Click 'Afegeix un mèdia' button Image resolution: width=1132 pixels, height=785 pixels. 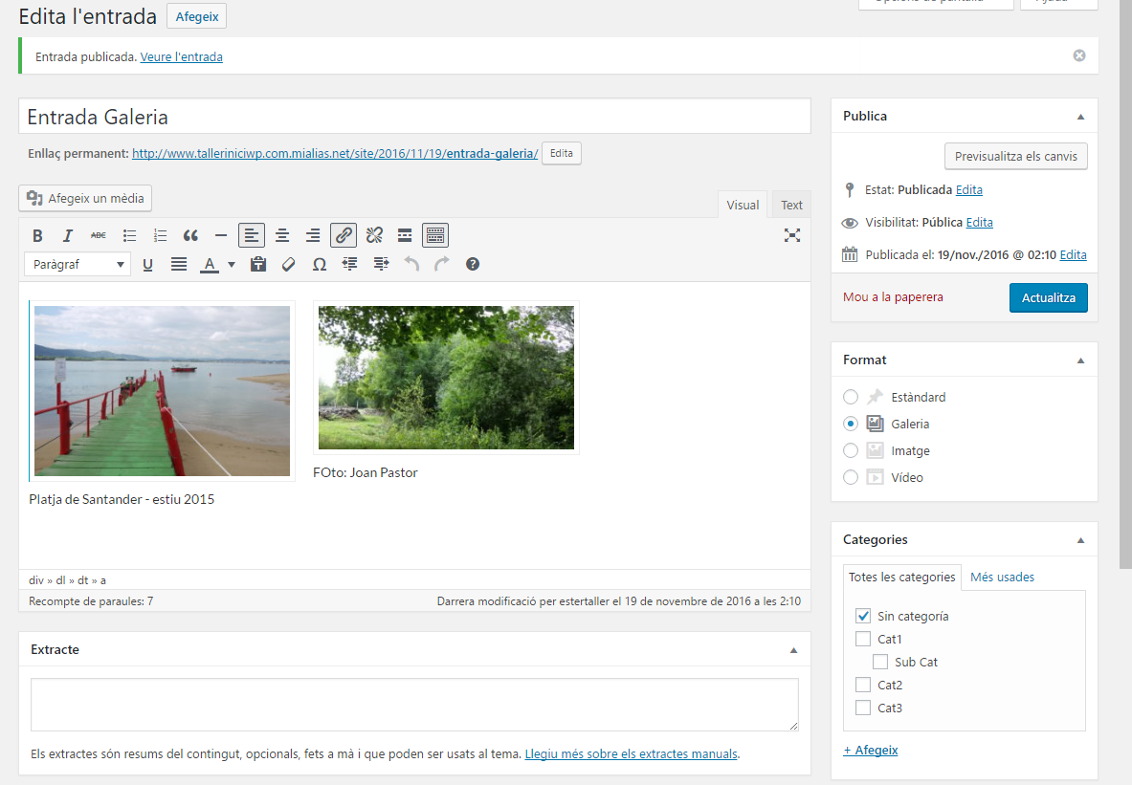tap(85, 199)
